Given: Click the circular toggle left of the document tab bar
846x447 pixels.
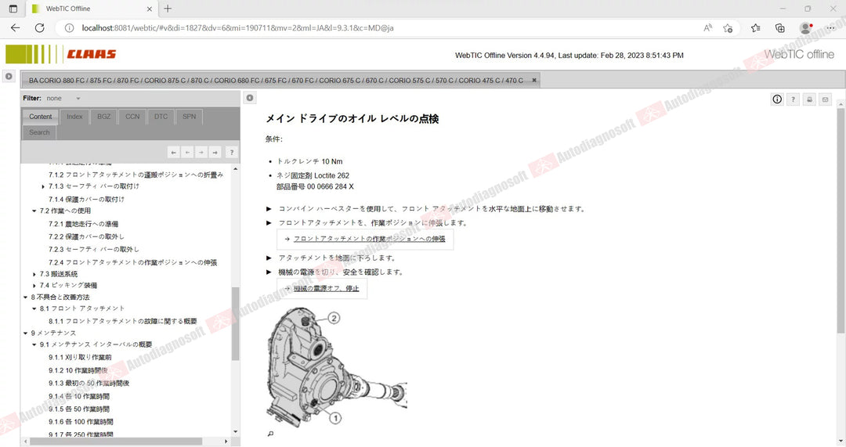Looking at the screenshot, I should (x=9, y=76).
